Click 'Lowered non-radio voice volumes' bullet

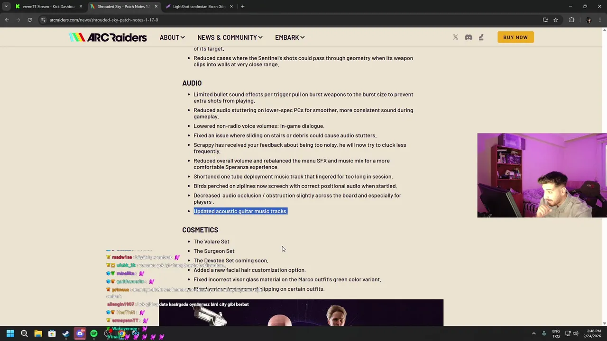(259, 126)
